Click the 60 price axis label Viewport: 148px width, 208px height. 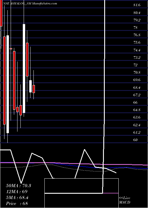pyautogui.click(x=136, y=140)
